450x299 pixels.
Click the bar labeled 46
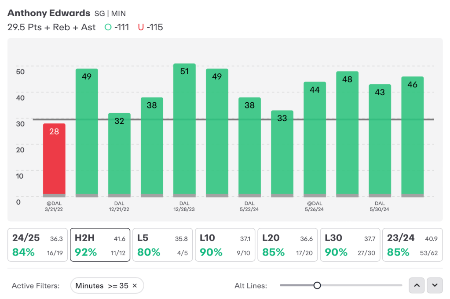tap(413, 137)
